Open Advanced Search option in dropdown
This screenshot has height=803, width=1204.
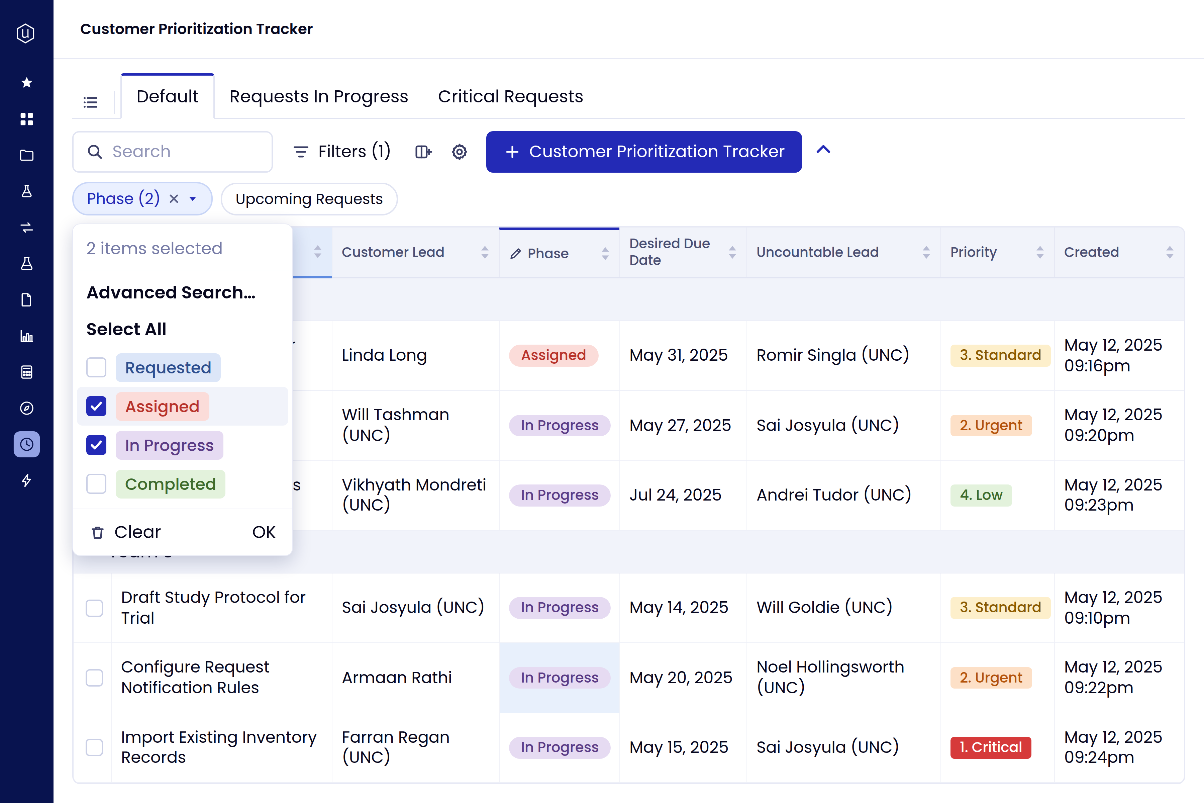[x=171, y=292]
